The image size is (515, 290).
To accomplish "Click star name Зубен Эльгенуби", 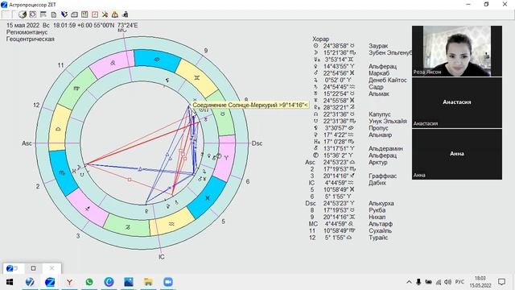I will point(390,53).
